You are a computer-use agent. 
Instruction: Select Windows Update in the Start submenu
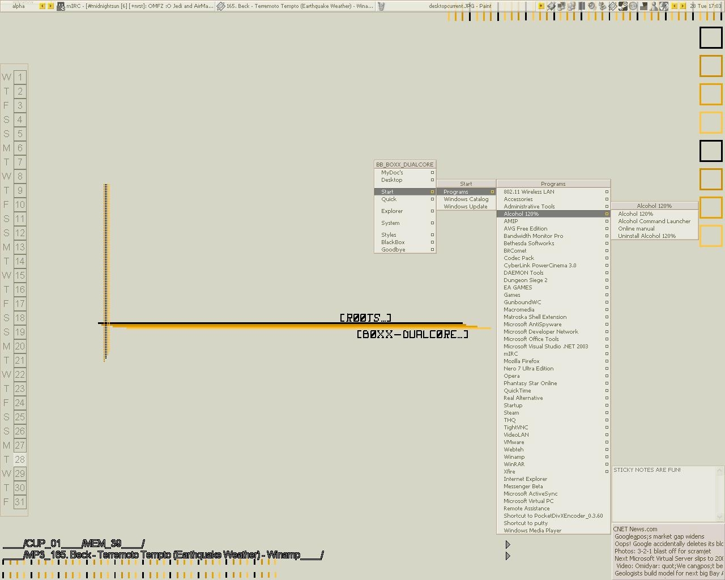[x=466, y=207]
